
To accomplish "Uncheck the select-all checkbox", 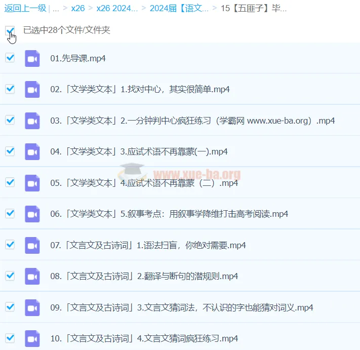I will pyautogui.click(x=10, y=30).
